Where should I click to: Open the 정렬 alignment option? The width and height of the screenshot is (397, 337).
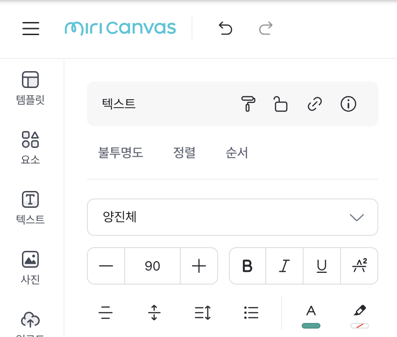[x=184, y=153]
